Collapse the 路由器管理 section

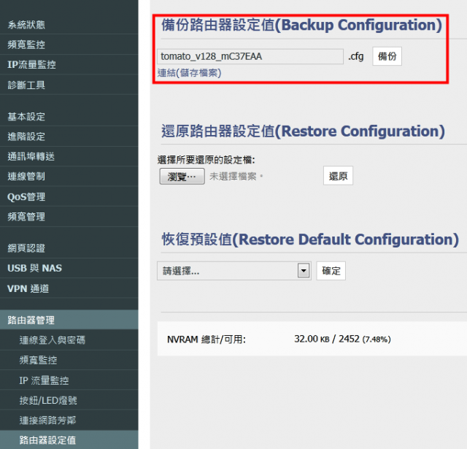click(x=69, y=320)
